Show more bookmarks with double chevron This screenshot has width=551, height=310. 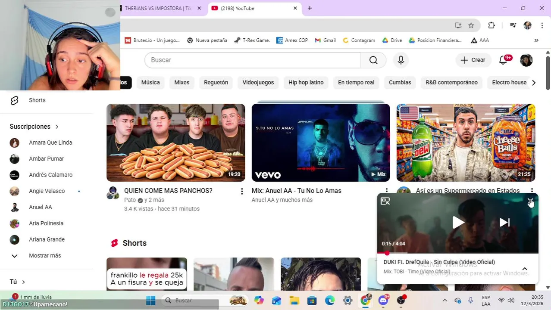pos(536,40)
